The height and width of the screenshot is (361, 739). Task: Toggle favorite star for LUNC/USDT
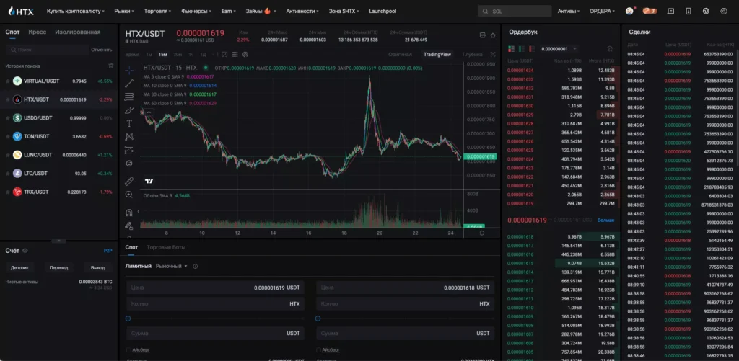7,155
